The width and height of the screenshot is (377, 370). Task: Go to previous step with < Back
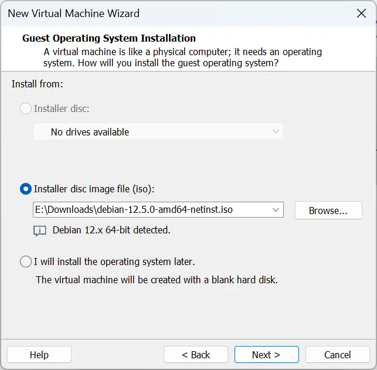(x=196, y=355)
